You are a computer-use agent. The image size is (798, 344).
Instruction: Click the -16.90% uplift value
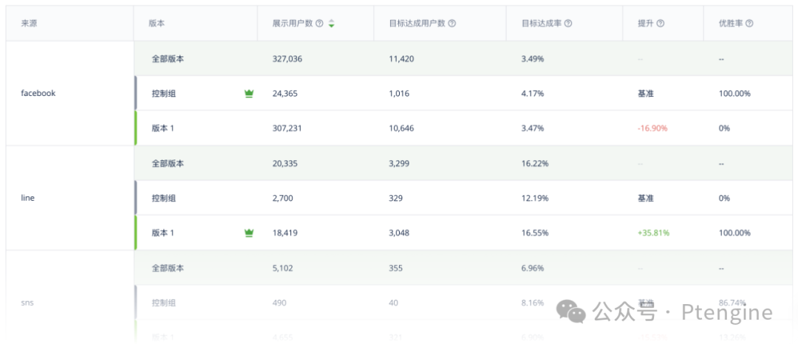652,128
